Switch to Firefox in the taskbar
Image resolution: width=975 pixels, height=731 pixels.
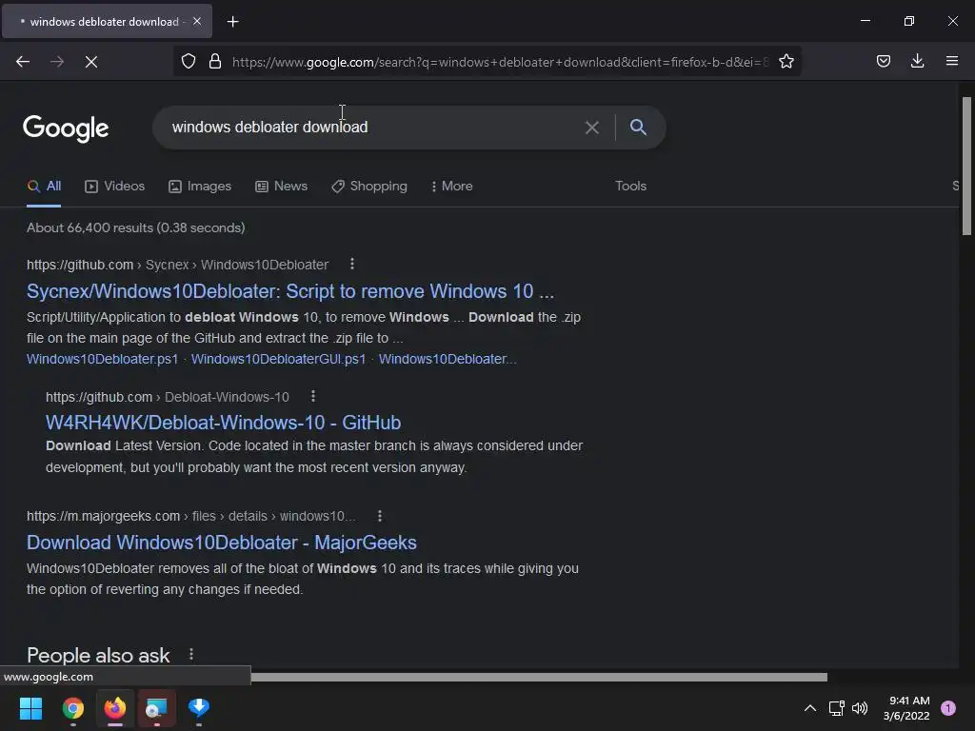[115, 708]
